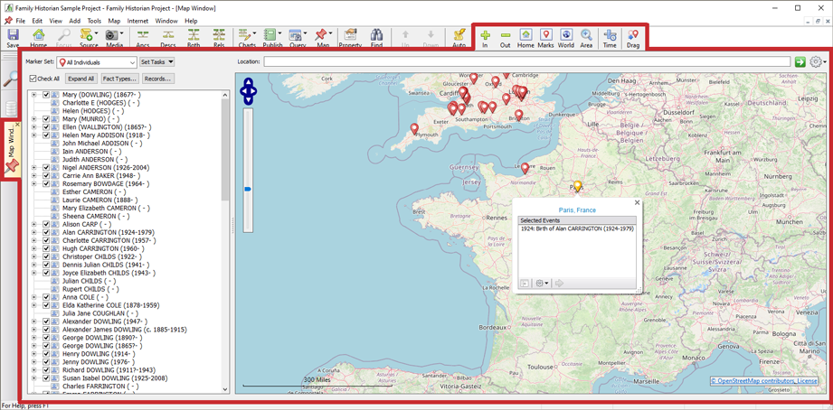Open the Edit menu
The width and height of the screenshot is (833, 410).
37,21
